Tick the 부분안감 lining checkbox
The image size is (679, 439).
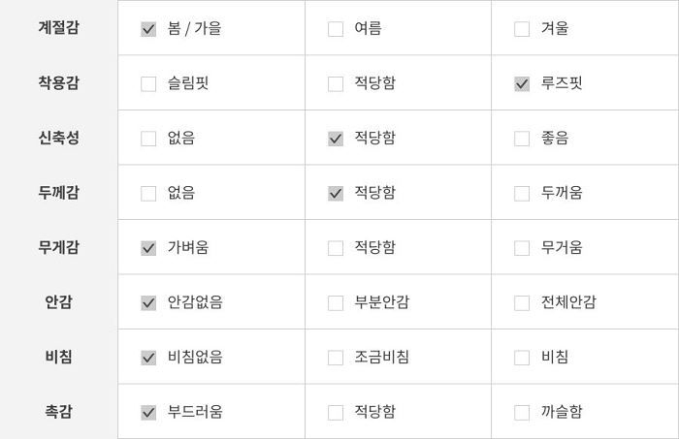pyautogui.click(x=336, y=302)
